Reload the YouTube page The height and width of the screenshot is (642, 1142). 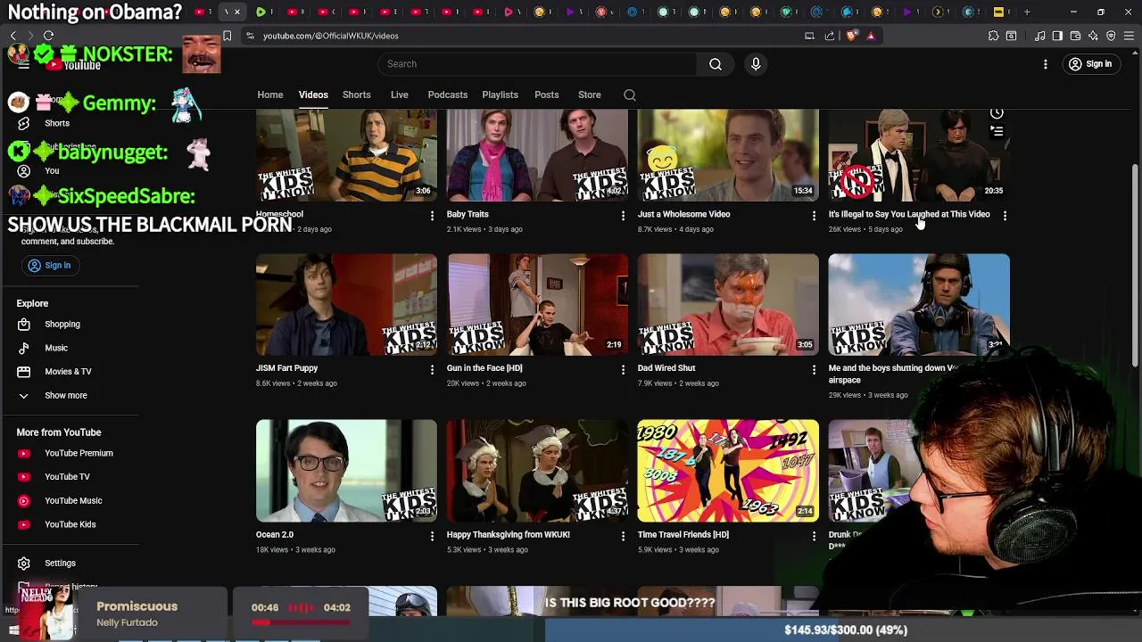pos(48,36)
